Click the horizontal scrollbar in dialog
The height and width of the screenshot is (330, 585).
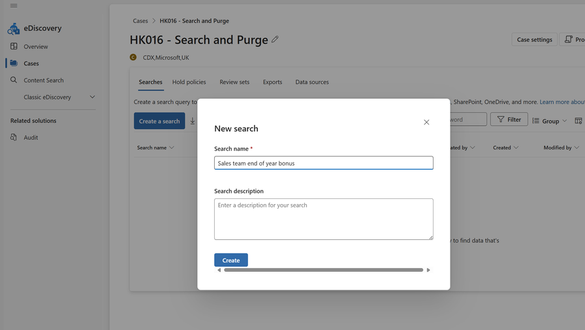pyautogui.click(x=323, y=270)
